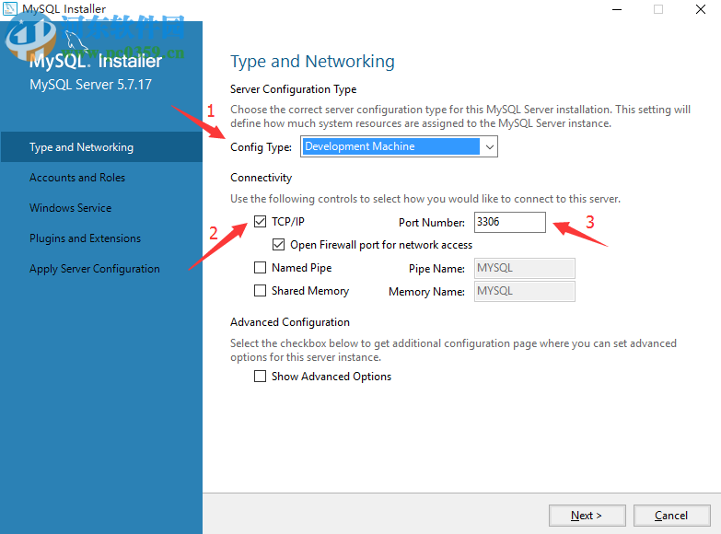Click the Connectivity section heading
Viewport: 721px width, 534px height.
(262, 178)
